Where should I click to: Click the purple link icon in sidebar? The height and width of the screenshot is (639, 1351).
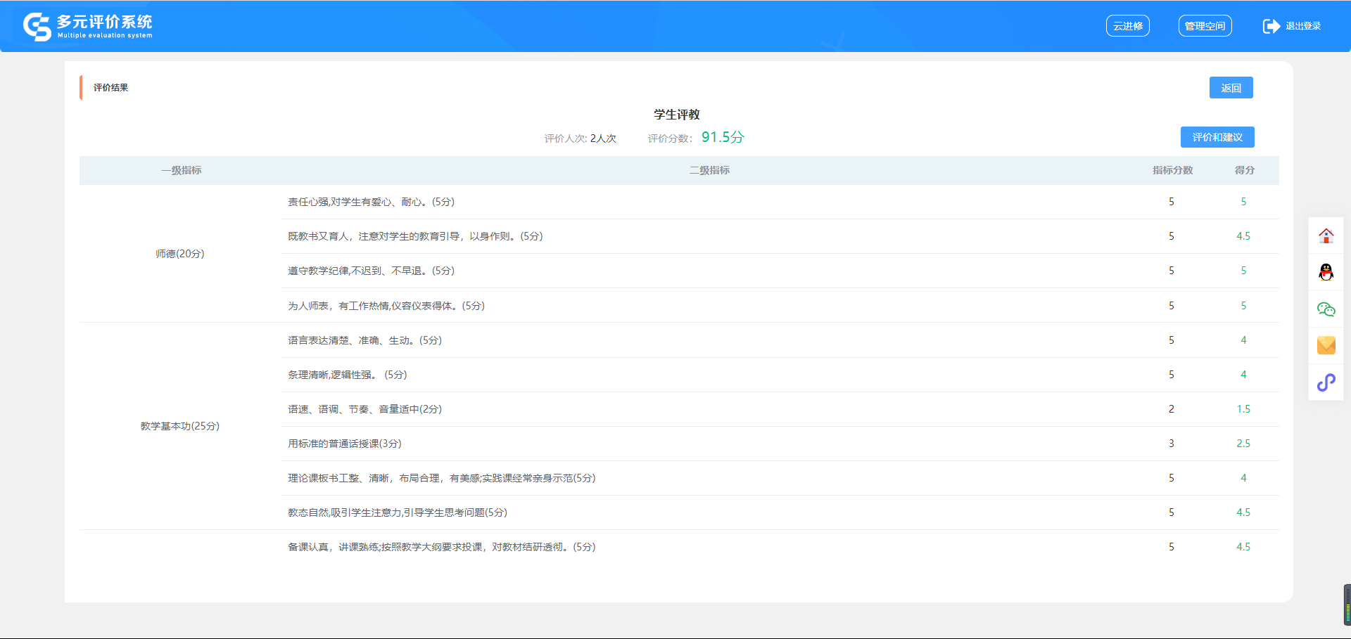(x=1326, y=382)
